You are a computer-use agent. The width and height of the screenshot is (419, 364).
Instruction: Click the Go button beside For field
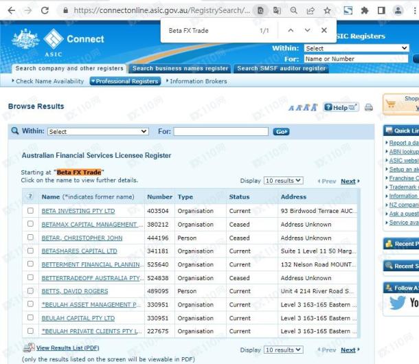(x=281, y=132)
